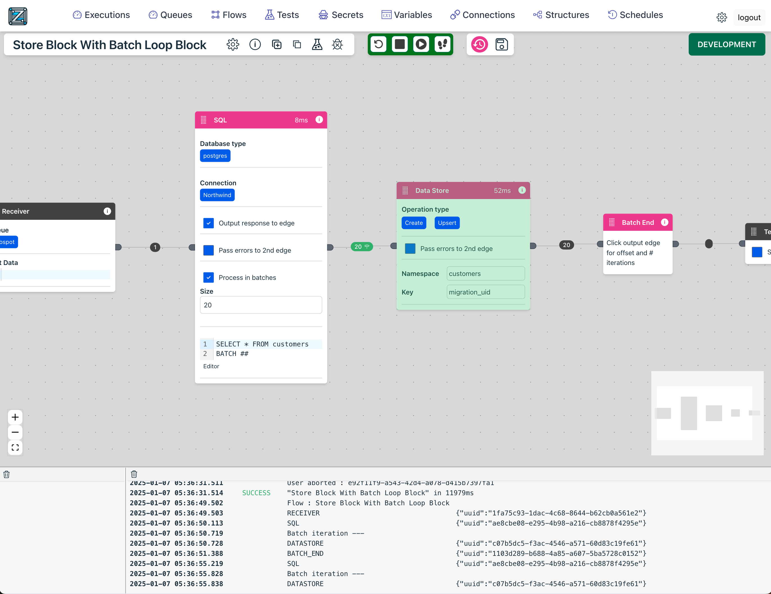Open version history with pink clock icon
Screen dimensions: 771x594
tap(479, 44)
